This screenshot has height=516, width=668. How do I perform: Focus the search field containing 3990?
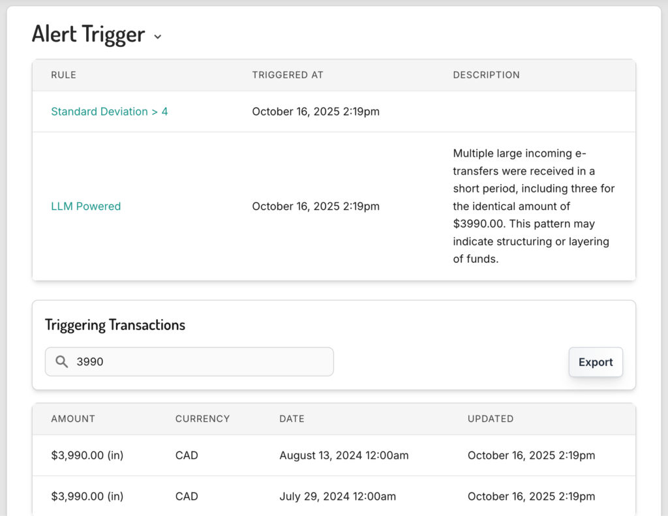click(196, 361)
